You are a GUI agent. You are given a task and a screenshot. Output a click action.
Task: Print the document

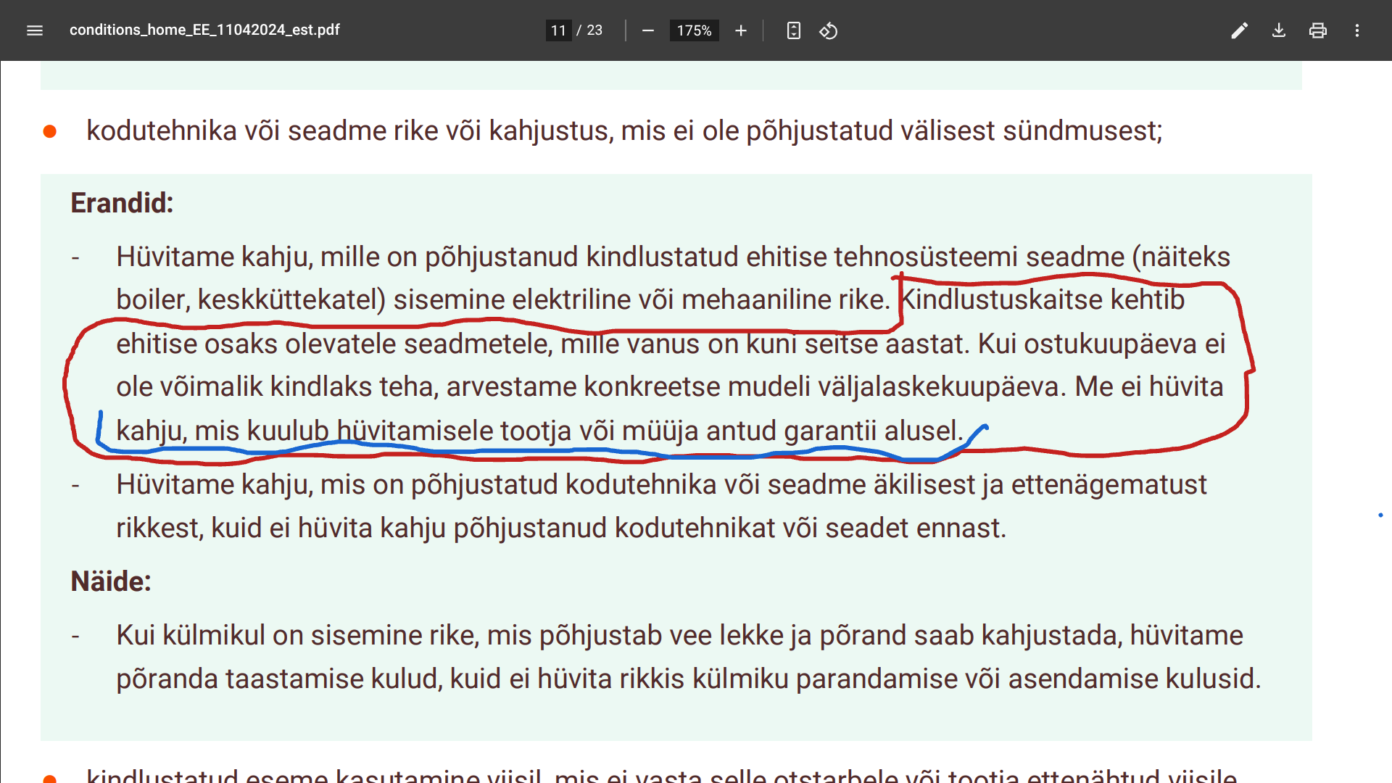pos(1317,30)
